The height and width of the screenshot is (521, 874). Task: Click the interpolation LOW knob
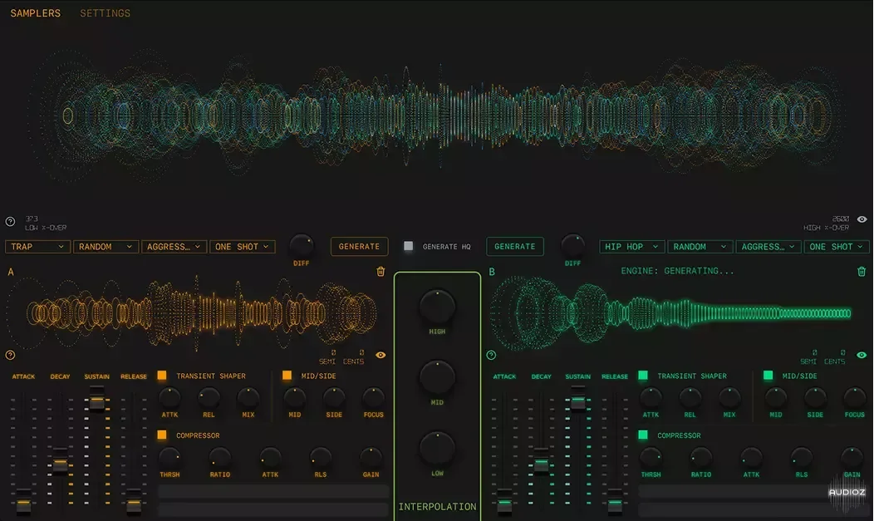click(437, 449)
